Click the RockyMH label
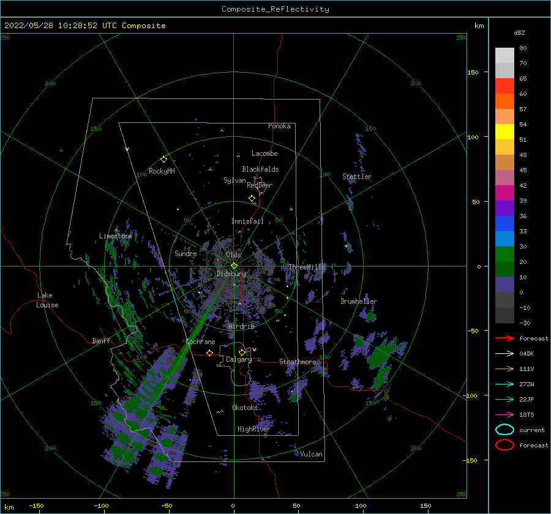The height and width of the screenshot is (514, 551). tap(162, 171)
